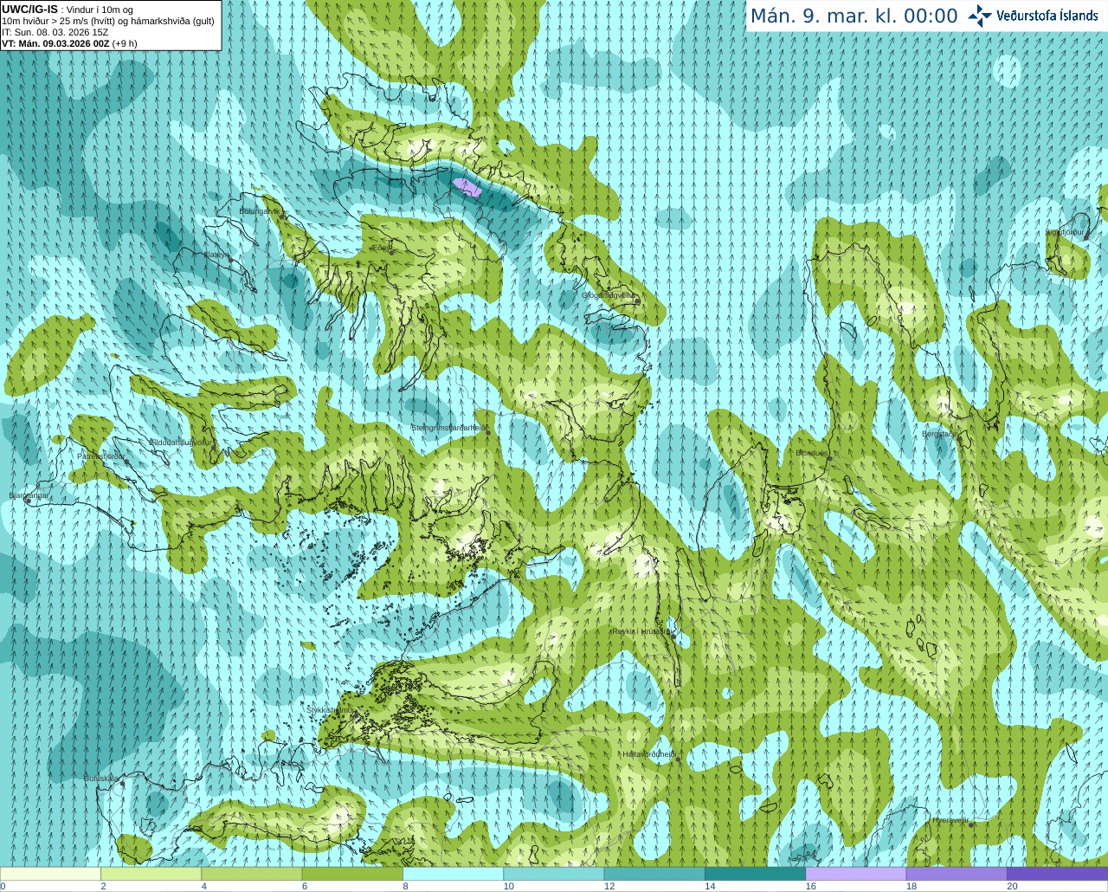Select the 12–14 m/s teal legend swatch

[x=654, y=874]
